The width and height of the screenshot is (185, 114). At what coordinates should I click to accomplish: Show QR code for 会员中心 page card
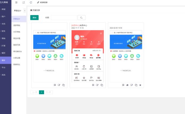point(93,85)
